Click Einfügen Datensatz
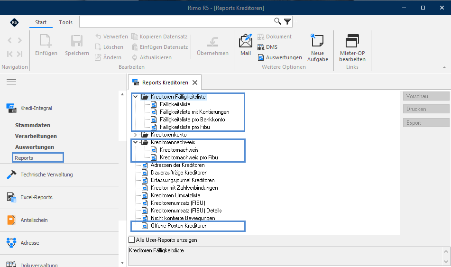This screenshot has width=451, height=267. point(160,47)
